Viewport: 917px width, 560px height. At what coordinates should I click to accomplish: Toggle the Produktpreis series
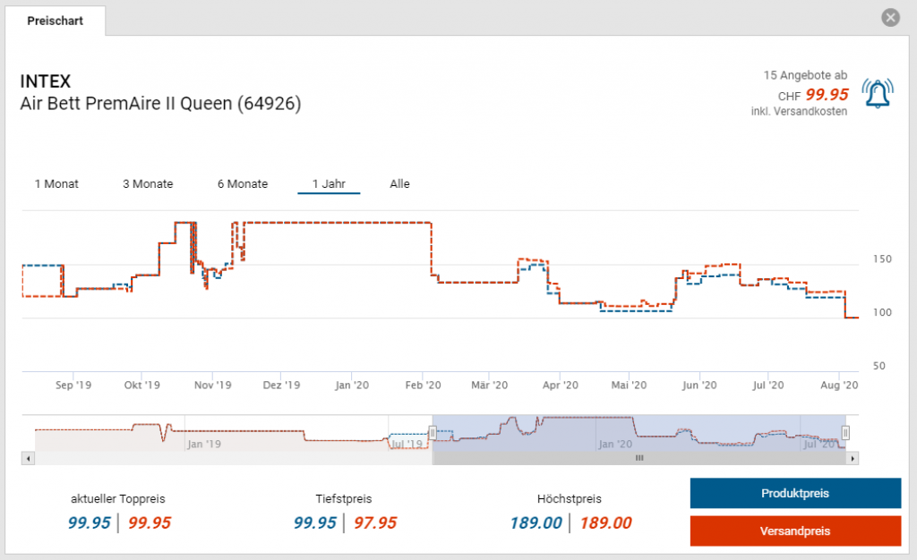click(795, 493)
